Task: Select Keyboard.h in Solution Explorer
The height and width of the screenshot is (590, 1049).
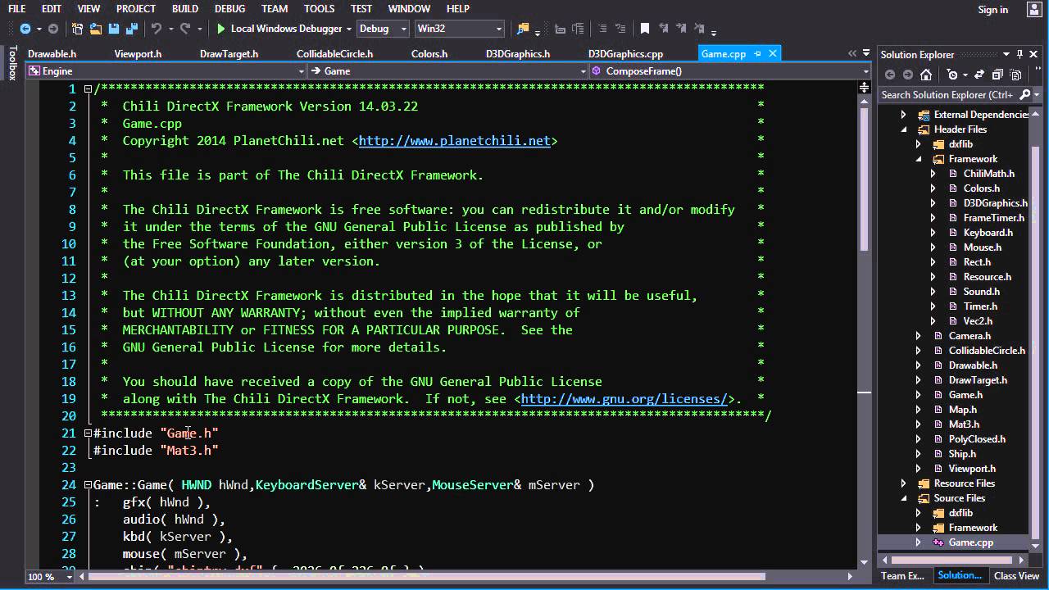Action: (x=988, y=233)
